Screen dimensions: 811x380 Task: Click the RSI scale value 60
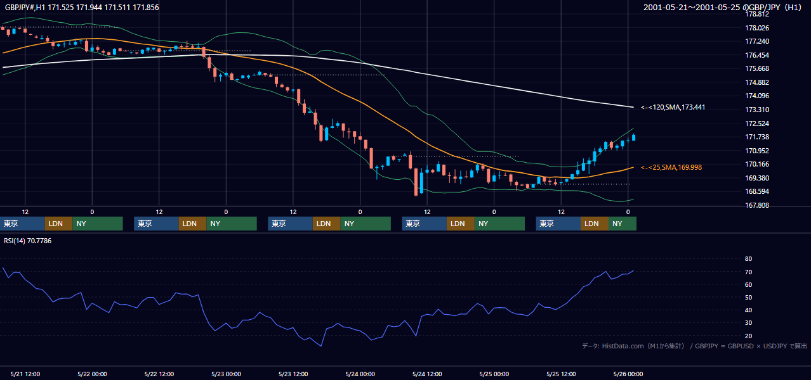pyautogui.click(x=748, y=284)
